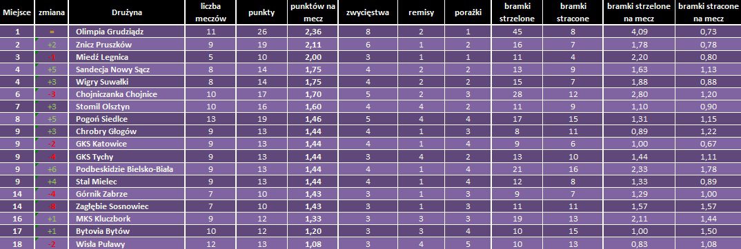
Task: Select the zwycięstwa column header
Action: 367,12
